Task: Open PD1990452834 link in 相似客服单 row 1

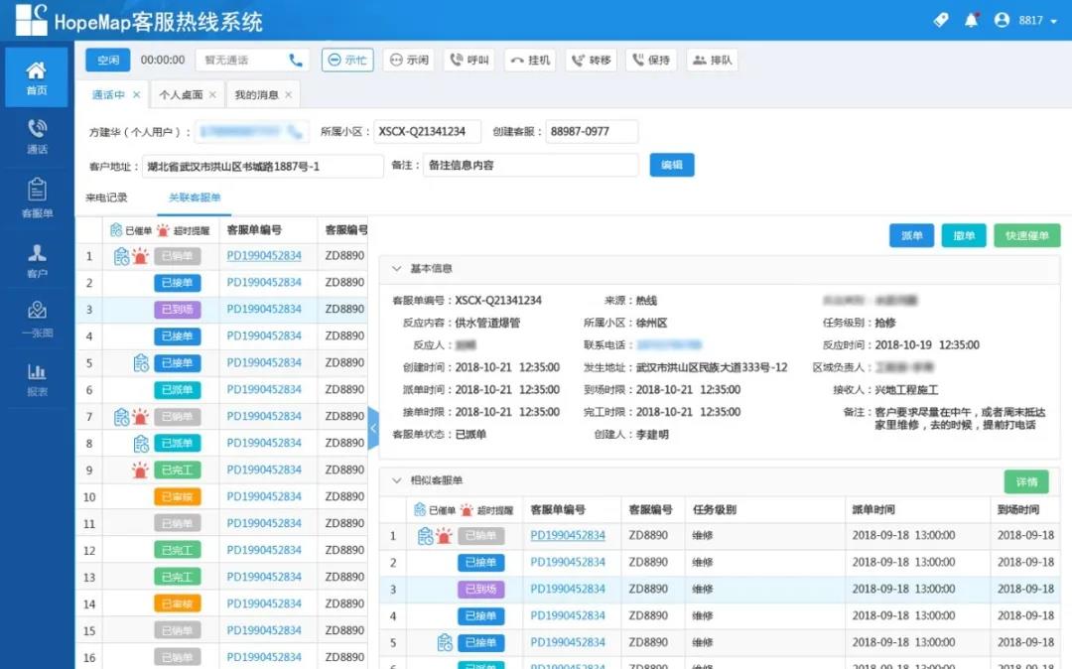Action: click(568, 535)
